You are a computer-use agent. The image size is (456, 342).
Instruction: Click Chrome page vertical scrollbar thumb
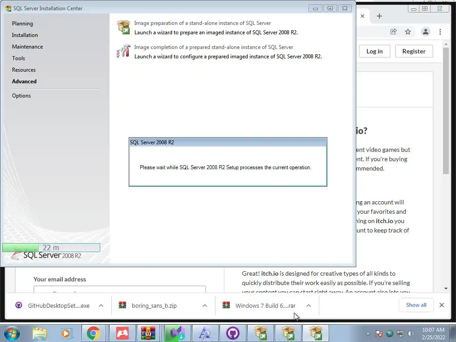tap(446, 111)
